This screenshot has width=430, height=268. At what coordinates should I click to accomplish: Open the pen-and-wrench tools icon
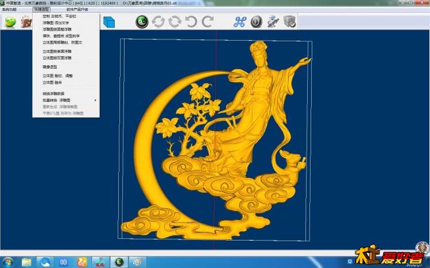coord(273,22)
